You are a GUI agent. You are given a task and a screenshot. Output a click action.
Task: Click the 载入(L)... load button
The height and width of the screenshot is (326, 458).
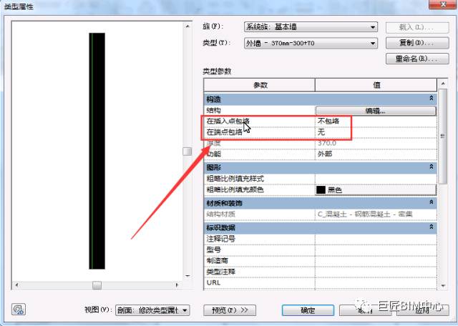point(417,27)
